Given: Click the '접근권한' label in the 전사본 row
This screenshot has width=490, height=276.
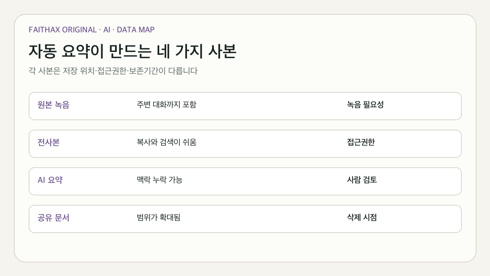Looking at the screenshot, I should tap(361, 142).
